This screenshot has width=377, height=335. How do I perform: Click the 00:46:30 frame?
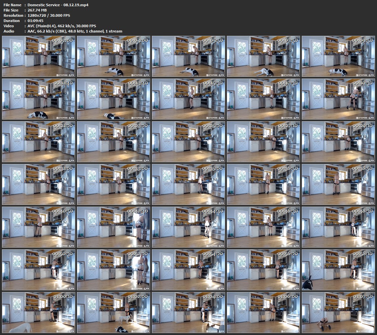pyautogui.click(x=263, y=227)
